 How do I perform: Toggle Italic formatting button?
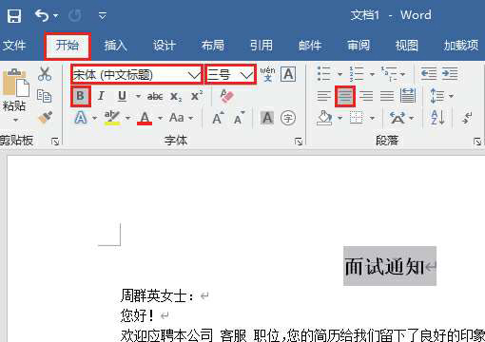[101, 96]
